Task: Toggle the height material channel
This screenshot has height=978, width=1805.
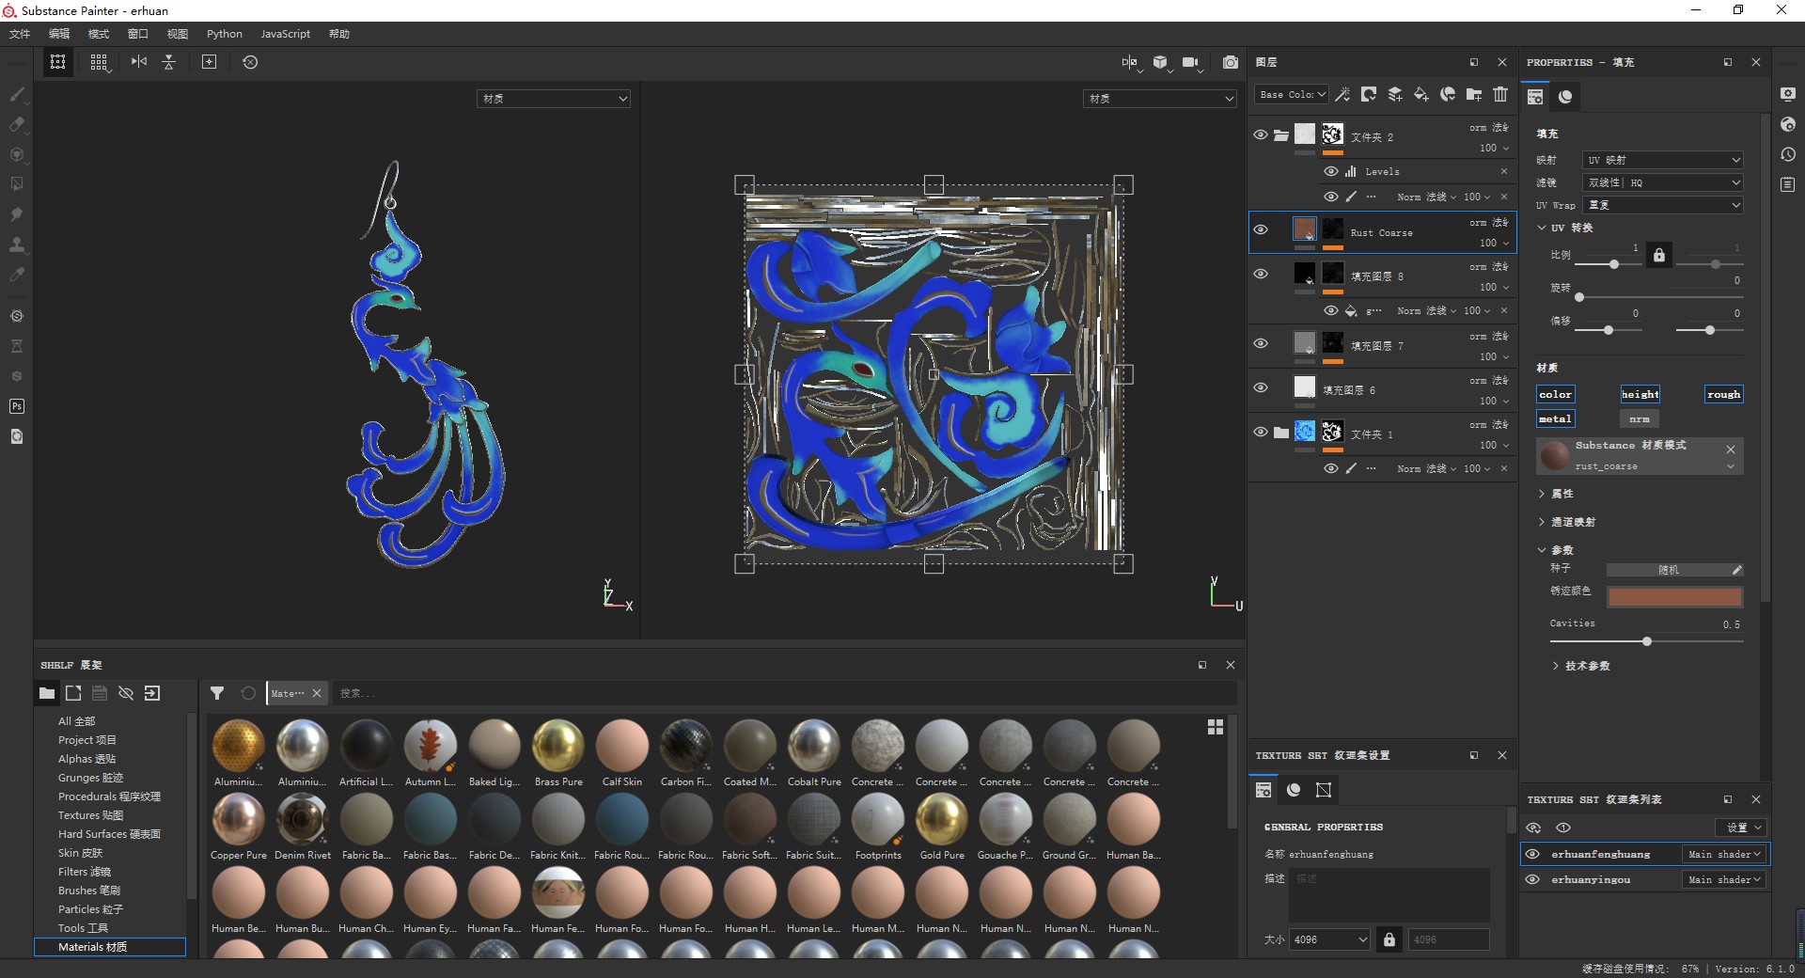Action: click(1640, 394)
